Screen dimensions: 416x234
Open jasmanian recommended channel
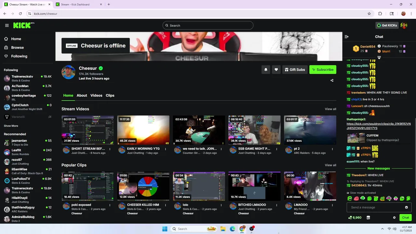(x=28, y=142)
